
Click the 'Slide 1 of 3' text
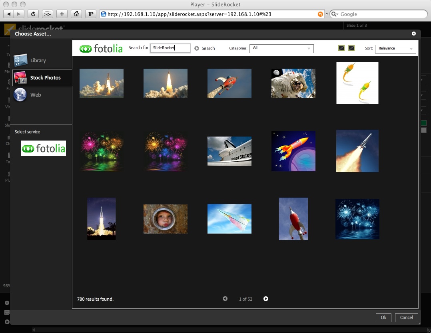click(x=357, y=25)
